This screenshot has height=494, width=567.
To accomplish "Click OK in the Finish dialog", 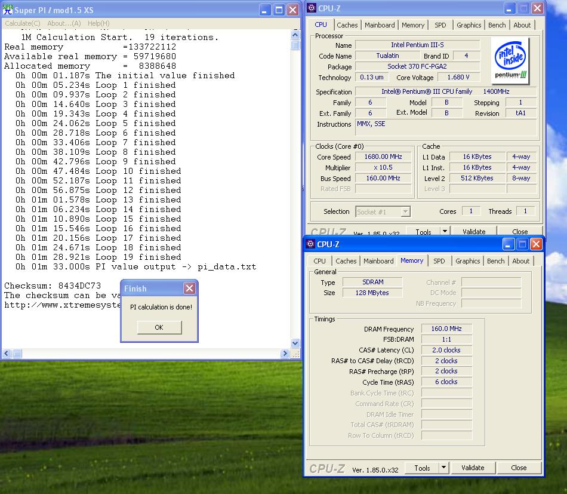I will 159,327.
